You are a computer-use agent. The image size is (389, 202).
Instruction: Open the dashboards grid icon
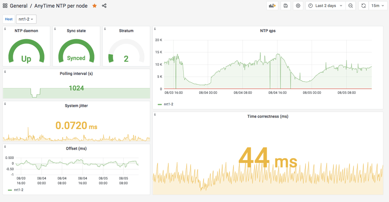coord(5,6)
